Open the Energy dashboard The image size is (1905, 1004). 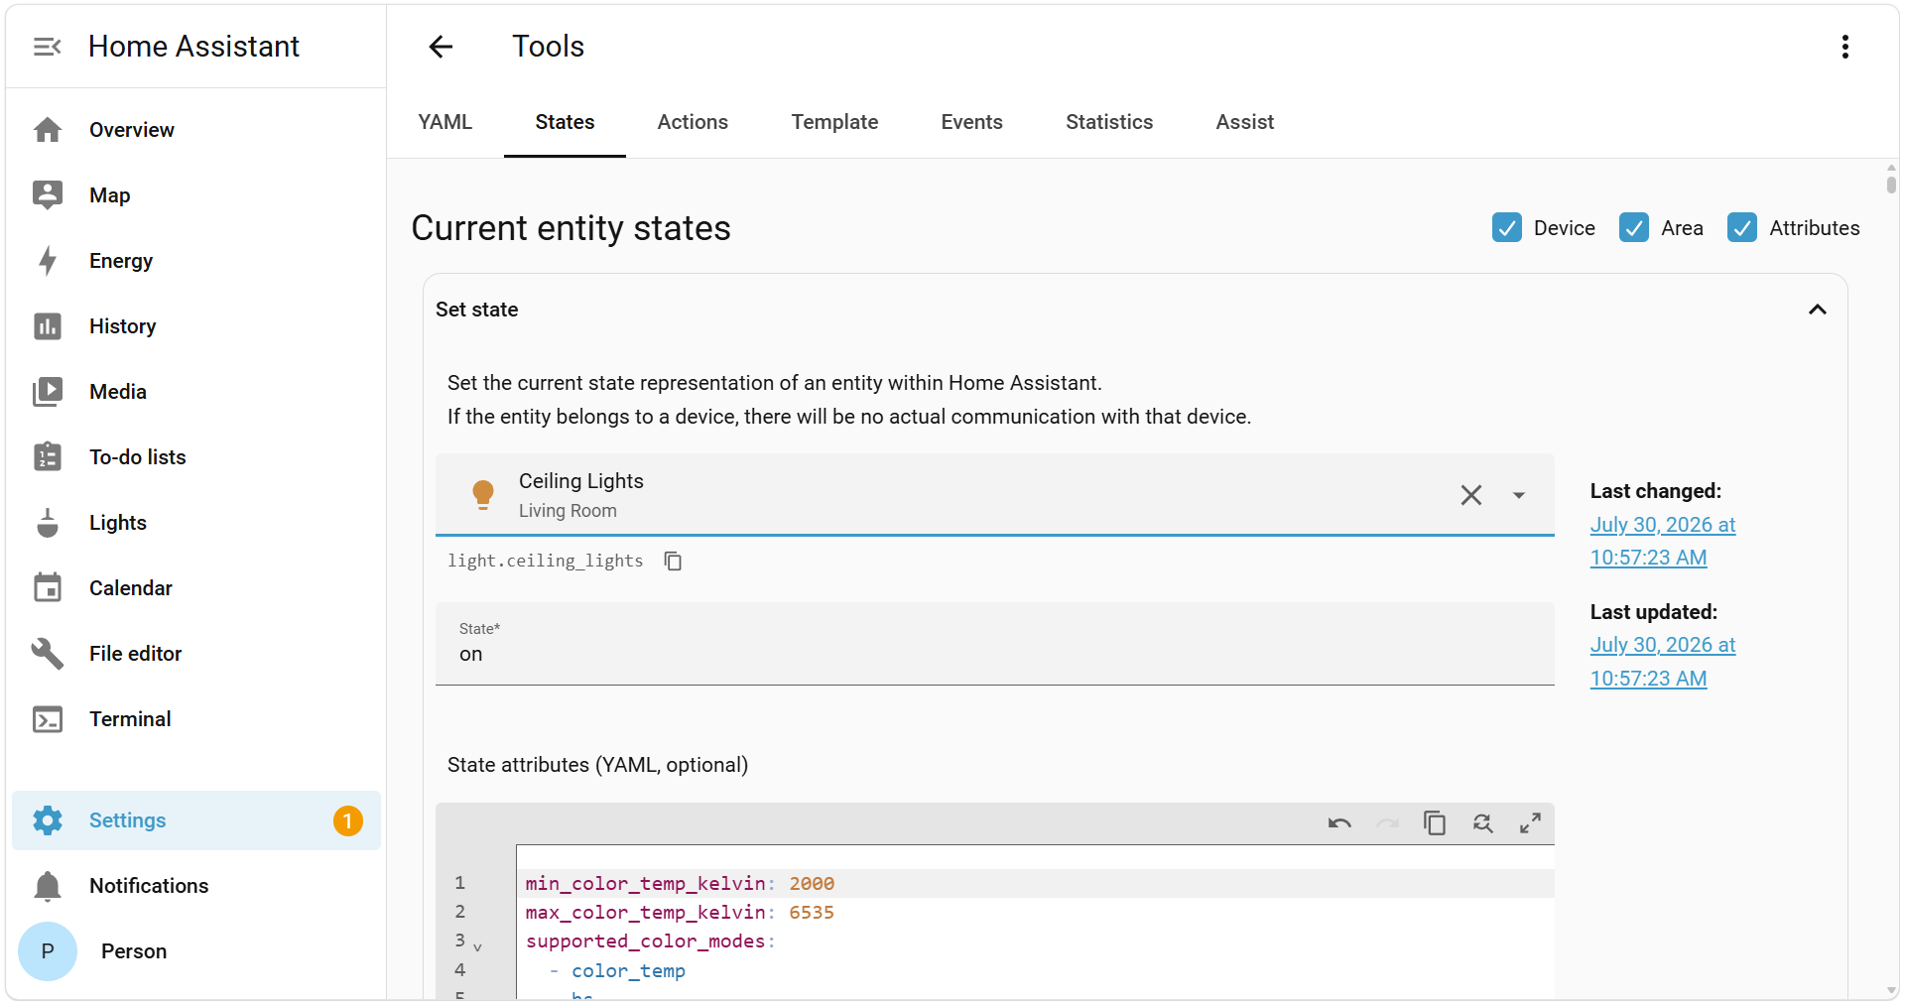click(195, 261)
